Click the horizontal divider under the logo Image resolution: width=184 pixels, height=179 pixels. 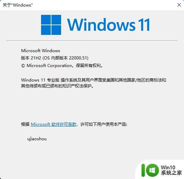[x=92, y=41]
